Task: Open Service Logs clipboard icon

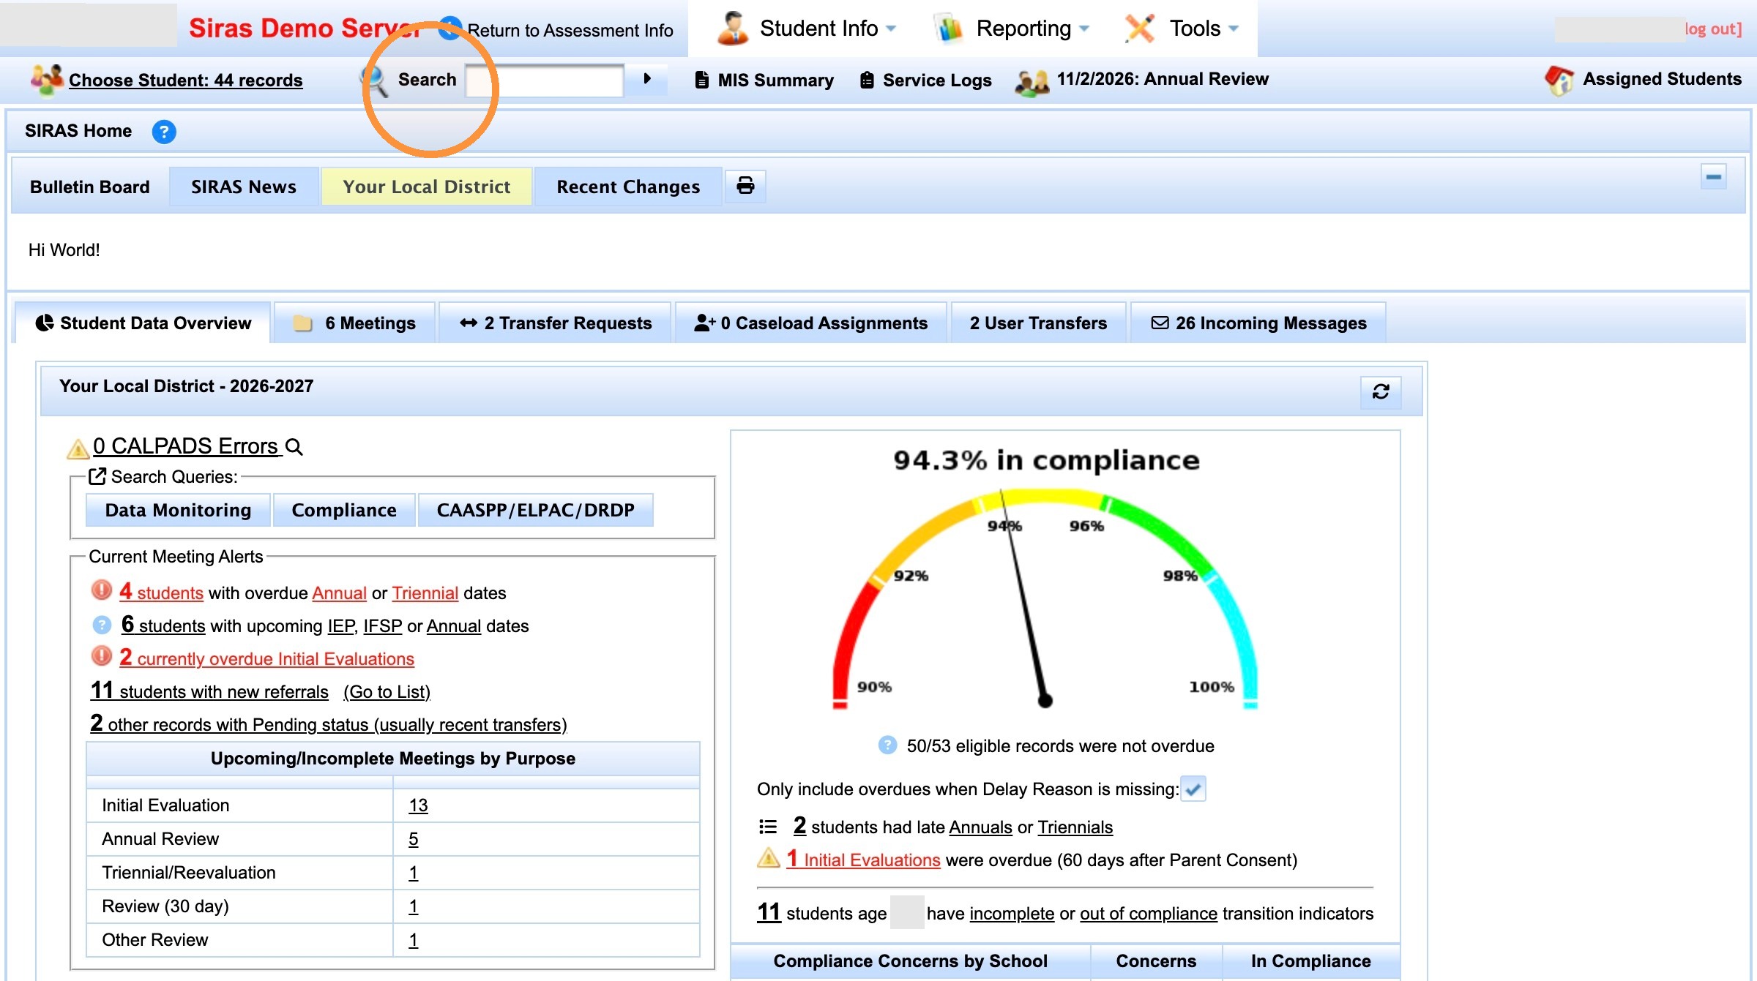Action: pyautogui.click(x=867, y=80)
